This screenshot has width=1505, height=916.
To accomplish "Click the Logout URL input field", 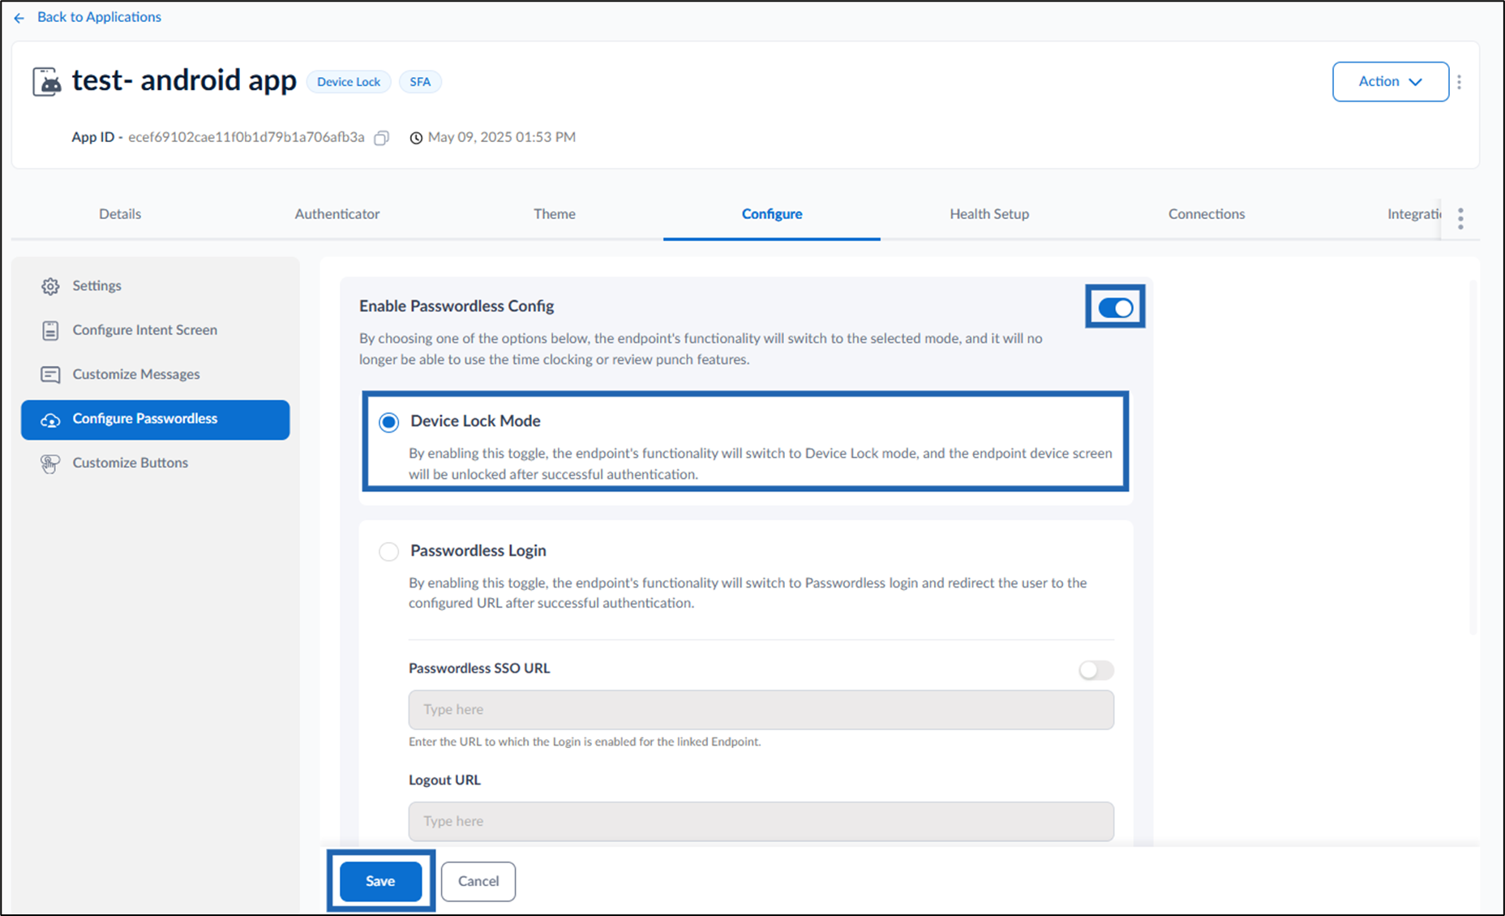I will 761,822.
